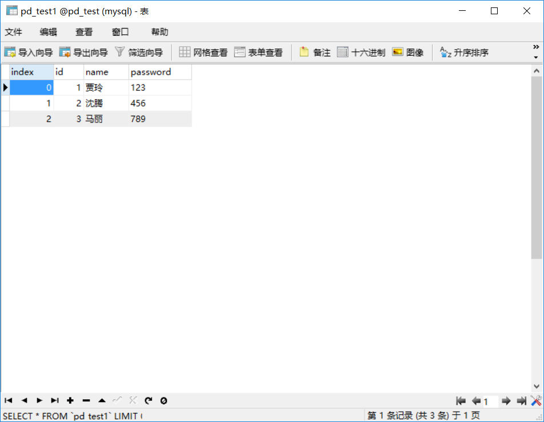The width and height of the screenshot is (544, 422).
Task: Open the 筛选向导 filter wizard
Action: [x=139, y=52]
